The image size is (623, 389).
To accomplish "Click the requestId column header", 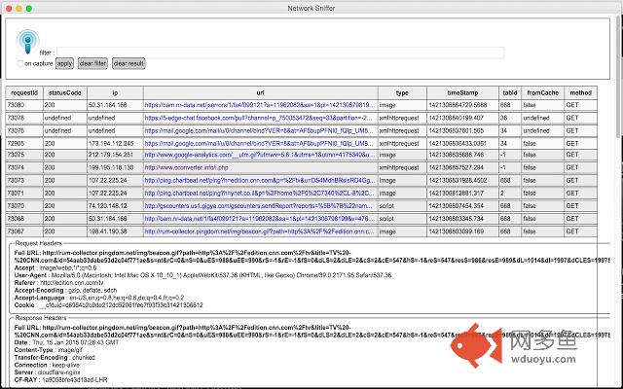I will coord(23,91).
